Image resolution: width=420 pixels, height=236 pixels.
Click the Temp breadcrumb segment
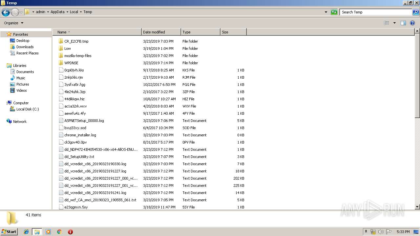(x=88, y=12)
